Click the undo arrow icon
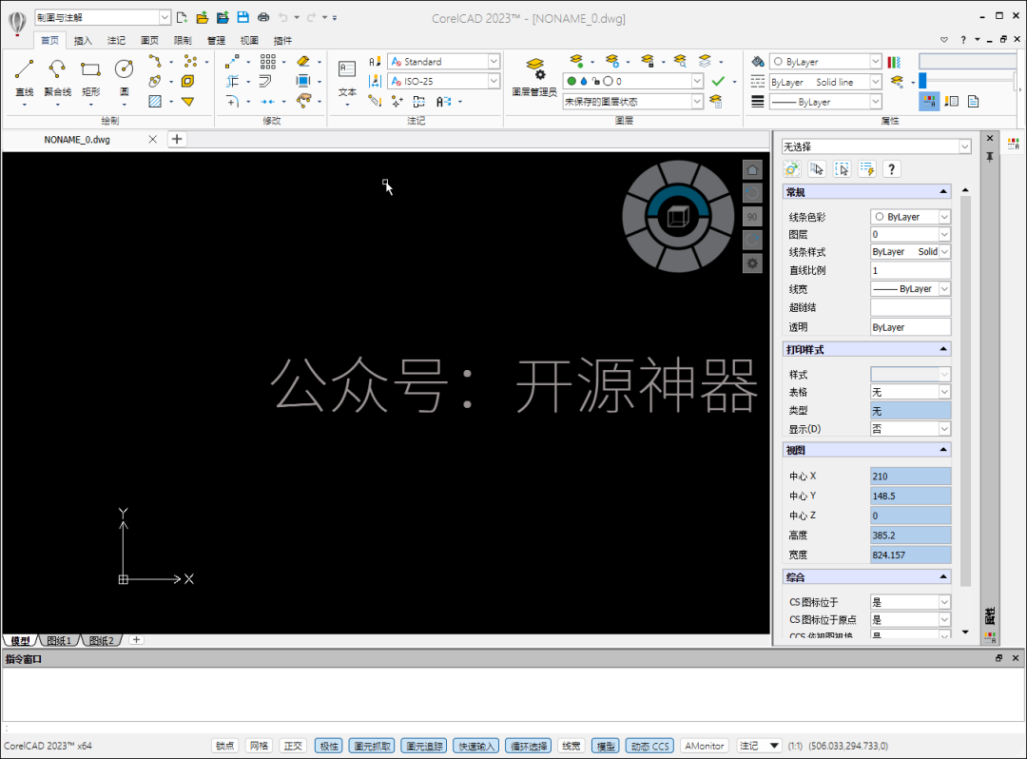The width and height of the screenshot is (1027, 759). coord(283,17)
